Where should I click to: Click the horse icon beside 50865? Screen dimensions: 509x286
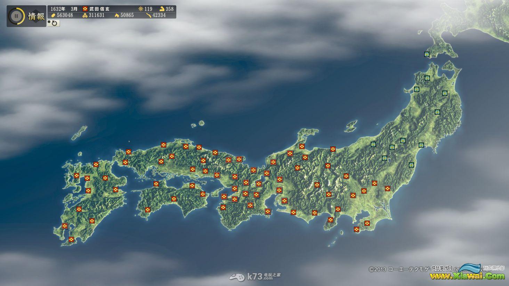[117, 15]
